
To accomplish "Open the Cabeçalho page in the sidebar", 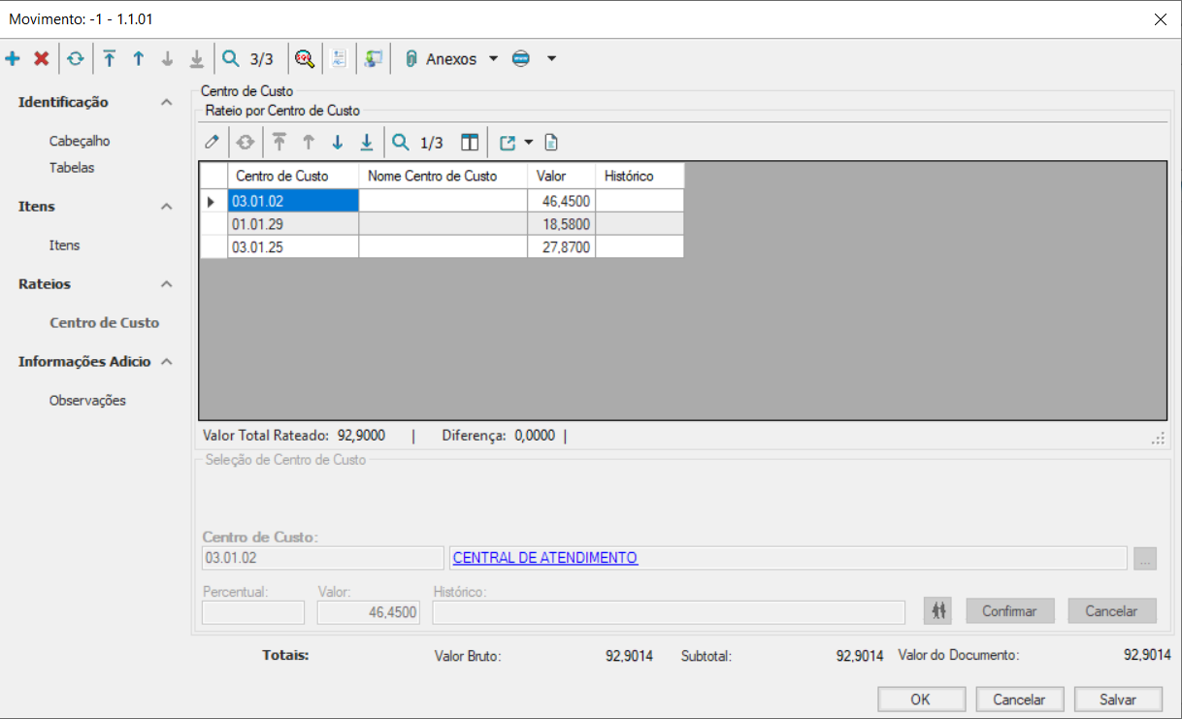I will pos(80,141).
